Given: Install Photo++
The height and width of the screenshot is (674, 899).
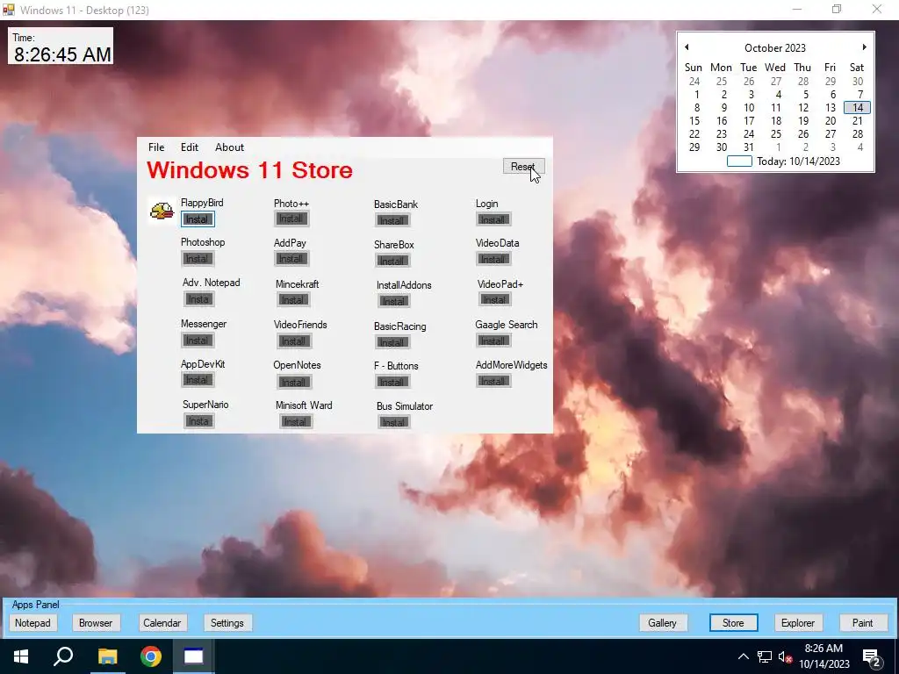Looking at the screenshot, I should pyautogui.click(x=291, y=219).
